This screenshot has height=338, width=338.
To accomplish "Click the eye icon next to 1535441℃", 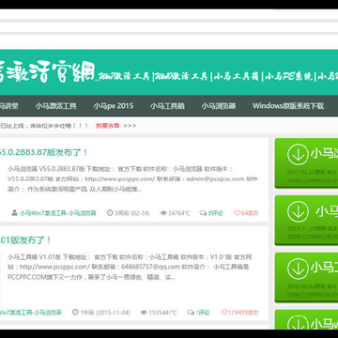I will [144, 313].
